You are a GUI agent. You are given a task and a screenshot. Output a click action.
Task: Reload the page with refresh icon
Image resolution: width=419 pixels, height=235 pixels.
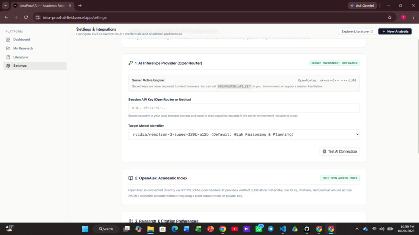tap(26, 17)
